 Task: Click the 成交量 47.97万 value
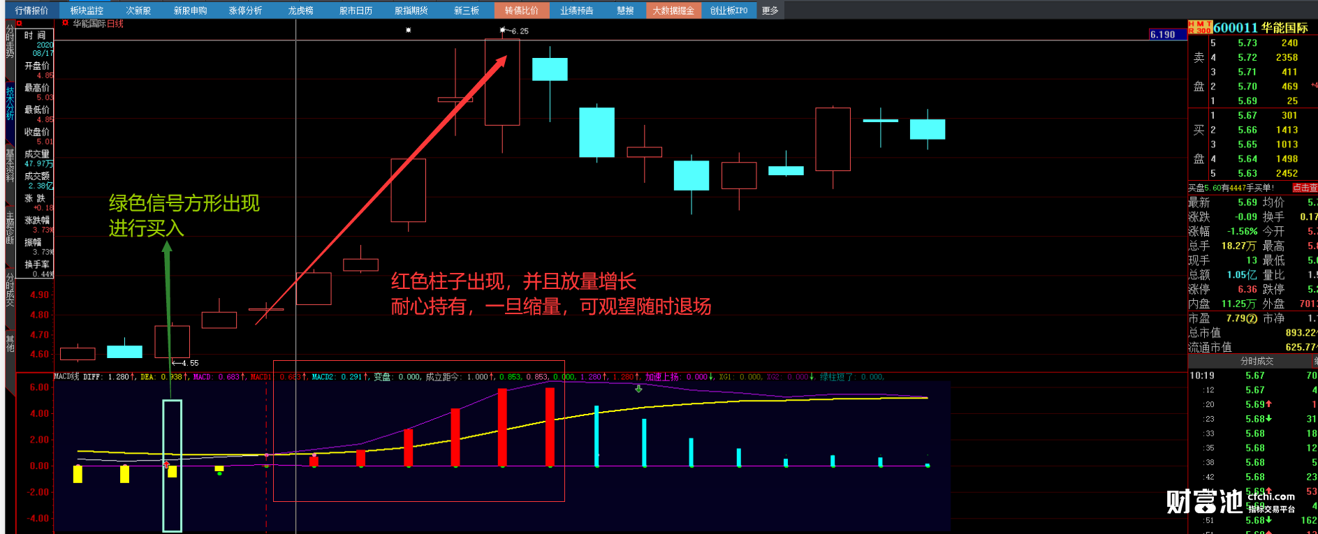pyautogui.click(x=38, y=163)
